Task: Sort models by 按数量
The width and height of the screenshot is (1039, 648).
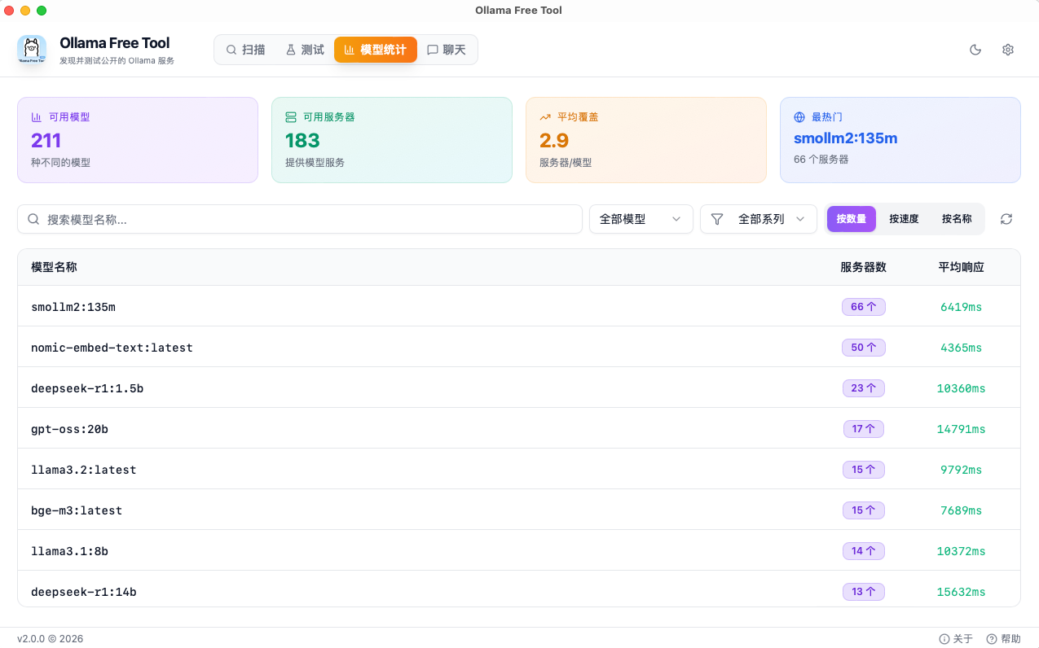Action: 851,219
